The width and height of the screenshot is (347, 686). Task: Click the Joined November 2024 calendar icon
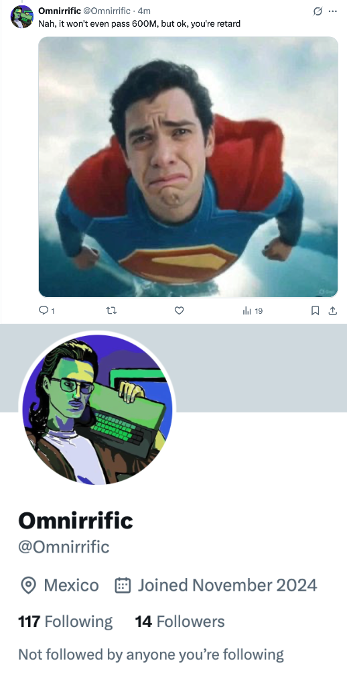pos(123,585)
